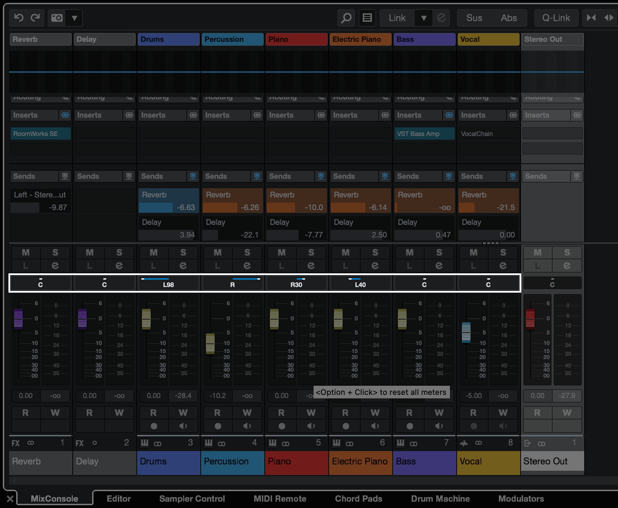Image resolution: width=618 pixels, height=508 pixels.
Task: Expand Inserts section on Piano channel
Action: pos(290,115)
